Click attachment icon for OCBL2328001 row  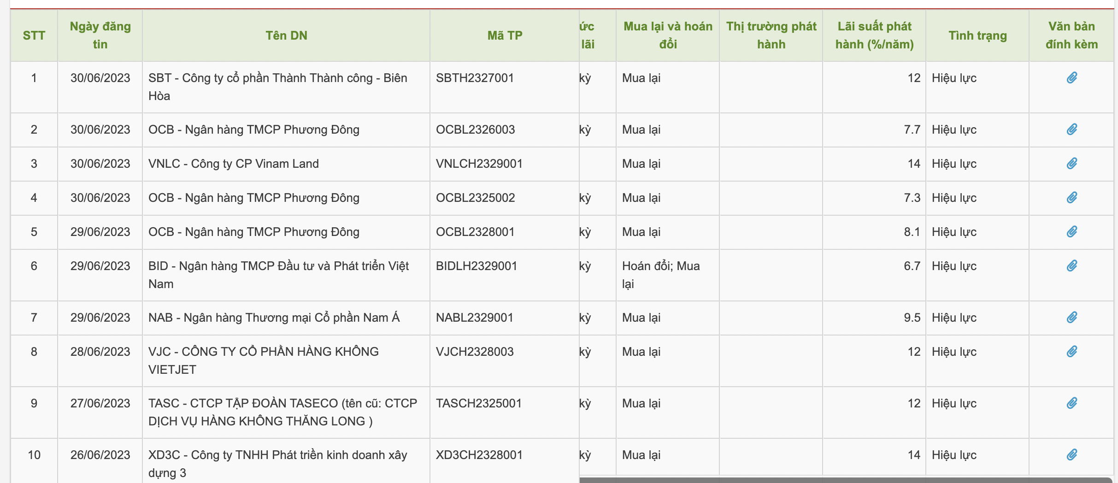1071,232
